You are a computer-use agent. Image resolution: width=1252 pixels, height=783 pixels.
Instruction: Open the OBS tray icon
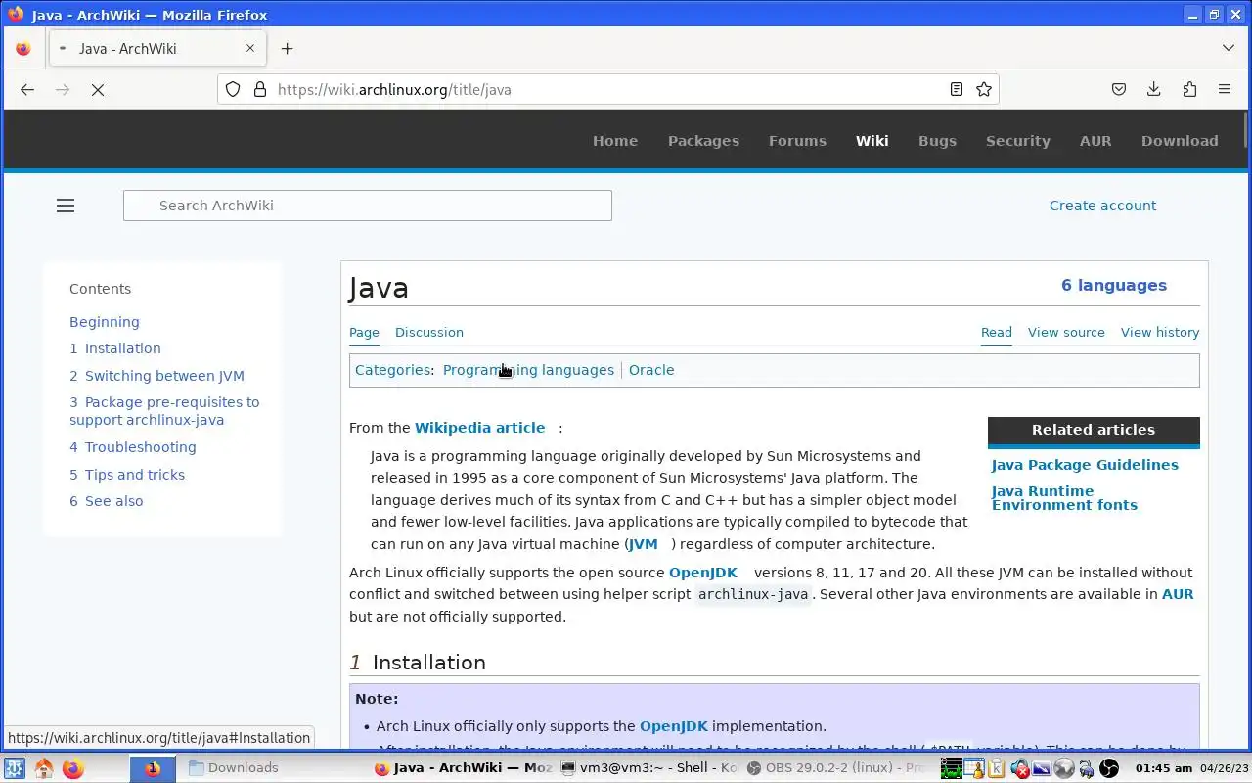coord(1109,768)
